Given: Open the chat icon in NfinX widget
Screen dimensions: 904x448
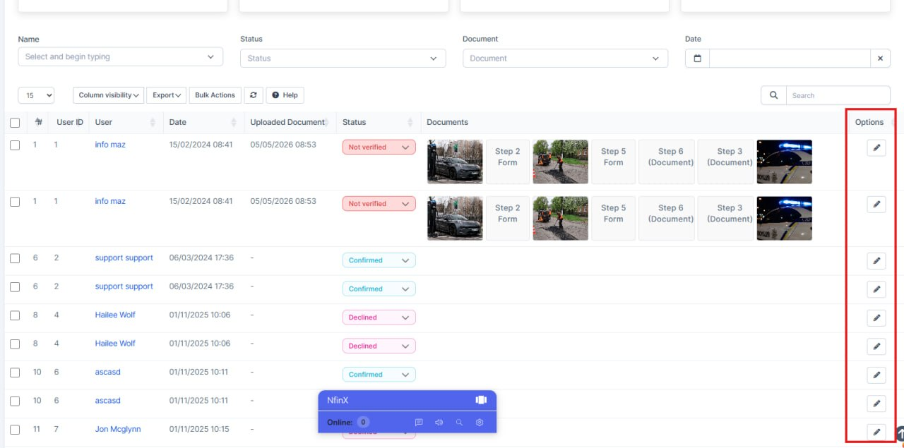Looking at the screenshot, I should [419, 423].
